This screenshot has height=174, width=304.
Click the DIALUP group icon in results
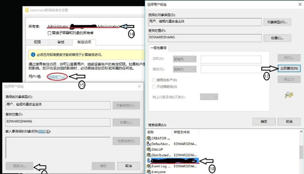(149, 149)
